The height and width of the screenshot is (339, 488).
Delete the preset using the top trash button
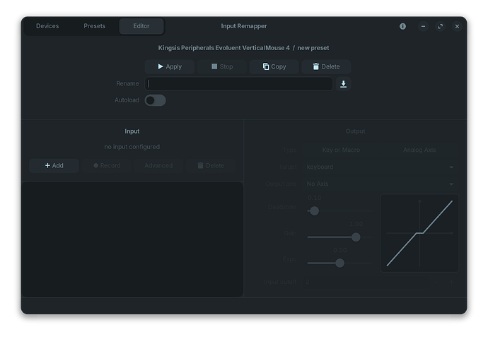[x=326, y=66]
